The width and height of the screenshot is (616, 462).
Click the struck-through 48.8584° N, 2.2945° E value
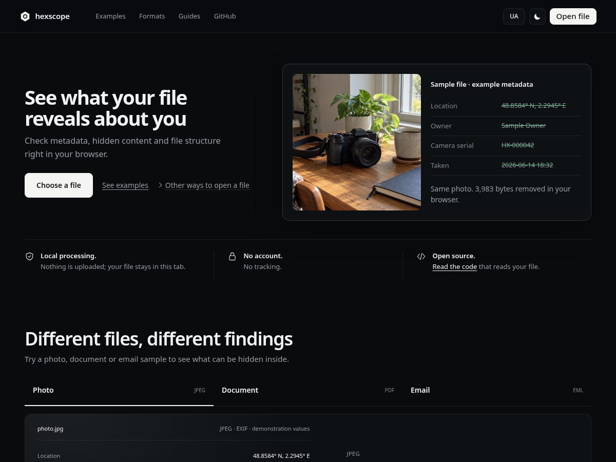[533, 106]
